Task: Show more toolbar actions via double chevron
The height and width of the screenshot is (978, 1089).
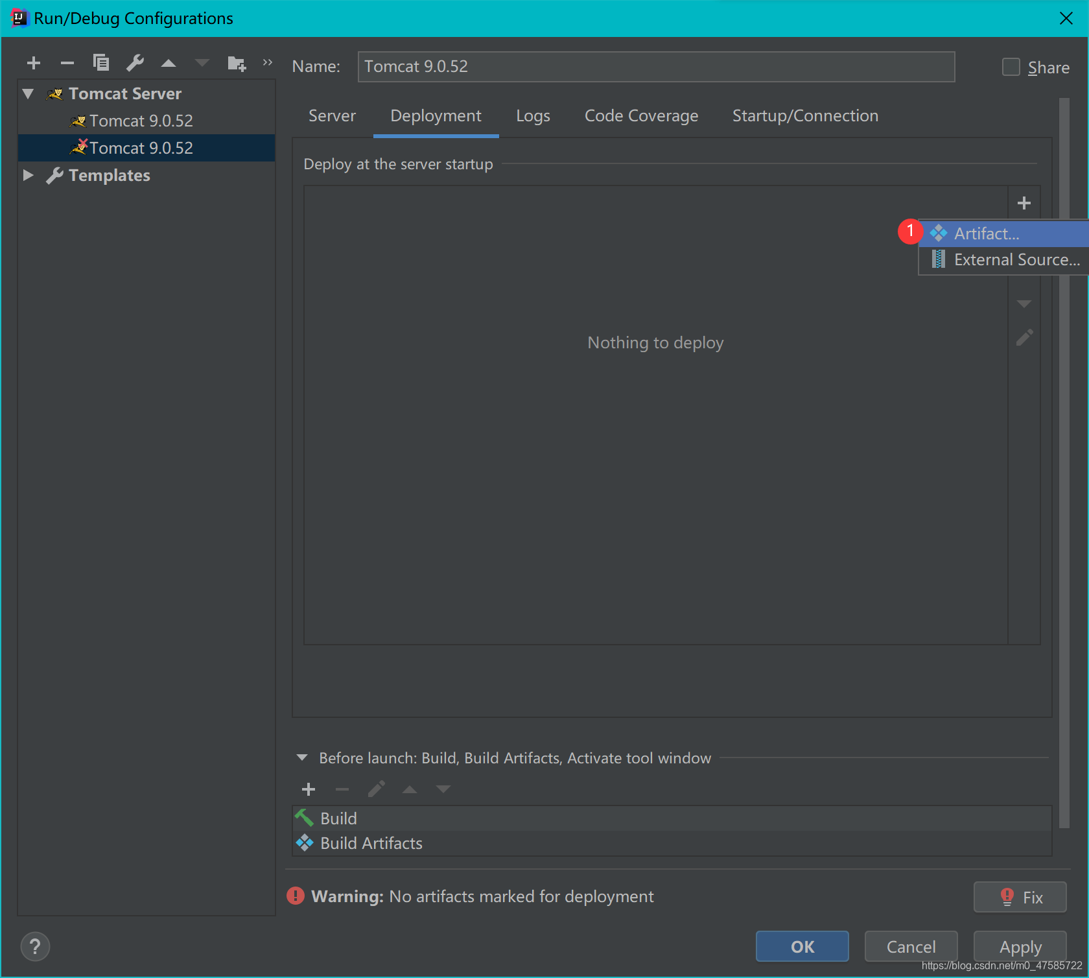Action: (267, 62)
